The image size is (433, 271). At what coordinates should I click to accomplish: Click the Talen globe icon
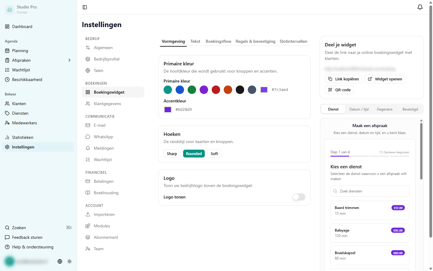point(88,70)
